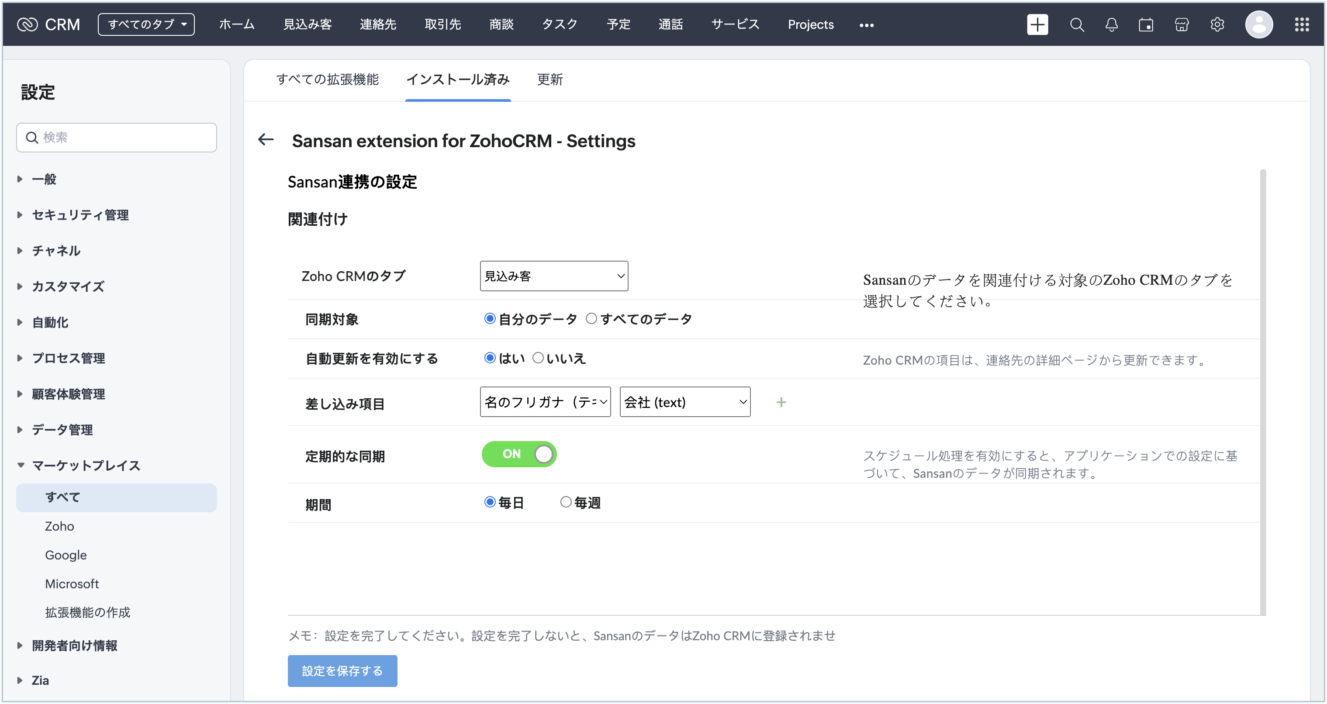Click the settings 検索 input field
Screen dimensions: 1327x704
click(x=124, y=138)
